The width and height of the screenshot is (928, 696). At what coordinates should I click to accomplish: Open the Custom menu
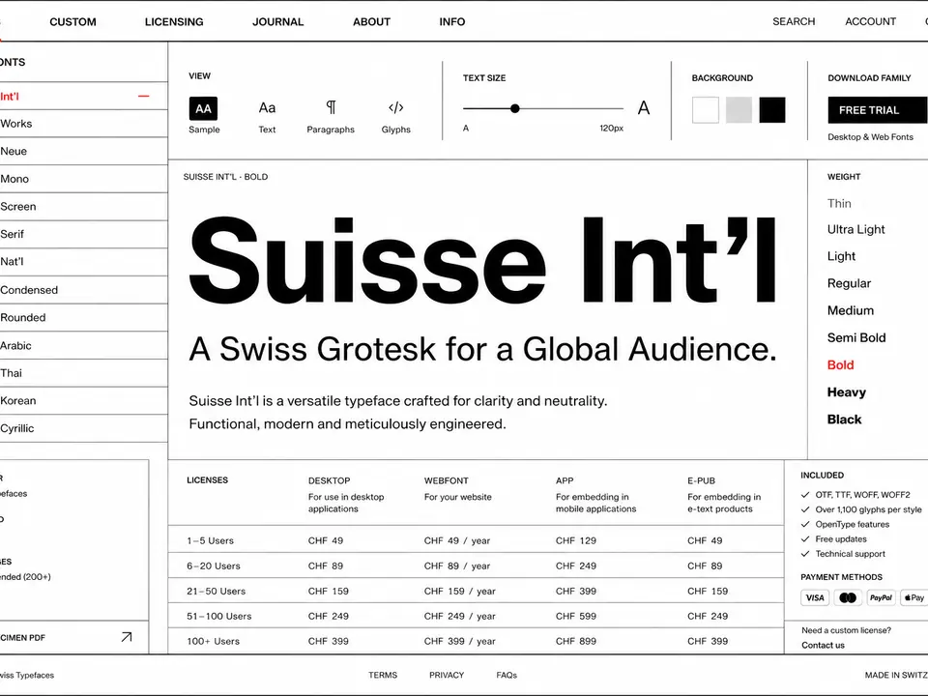[72, 22]
